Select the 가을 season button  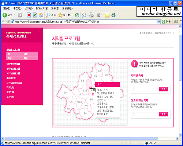pyautogui.click(x=14, y=58)
